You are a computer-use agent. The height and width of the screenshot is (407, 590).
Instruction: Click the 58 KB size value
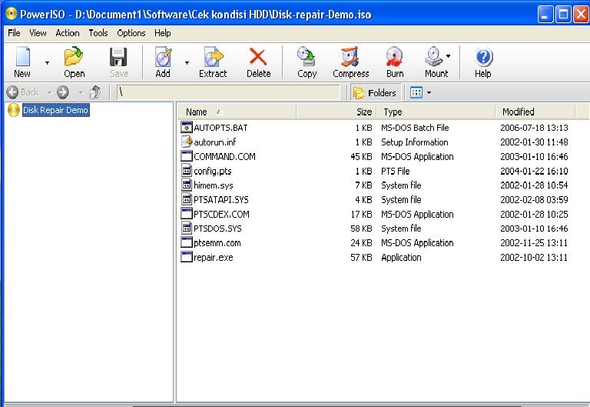361,229
